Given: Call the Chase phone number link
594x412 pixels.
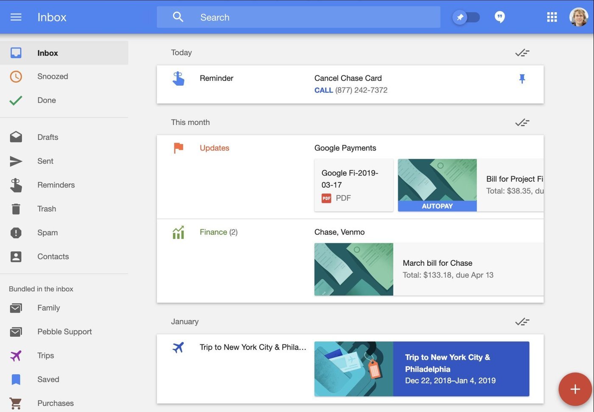Looking at the screenshot, I should [x=323, y=90].
